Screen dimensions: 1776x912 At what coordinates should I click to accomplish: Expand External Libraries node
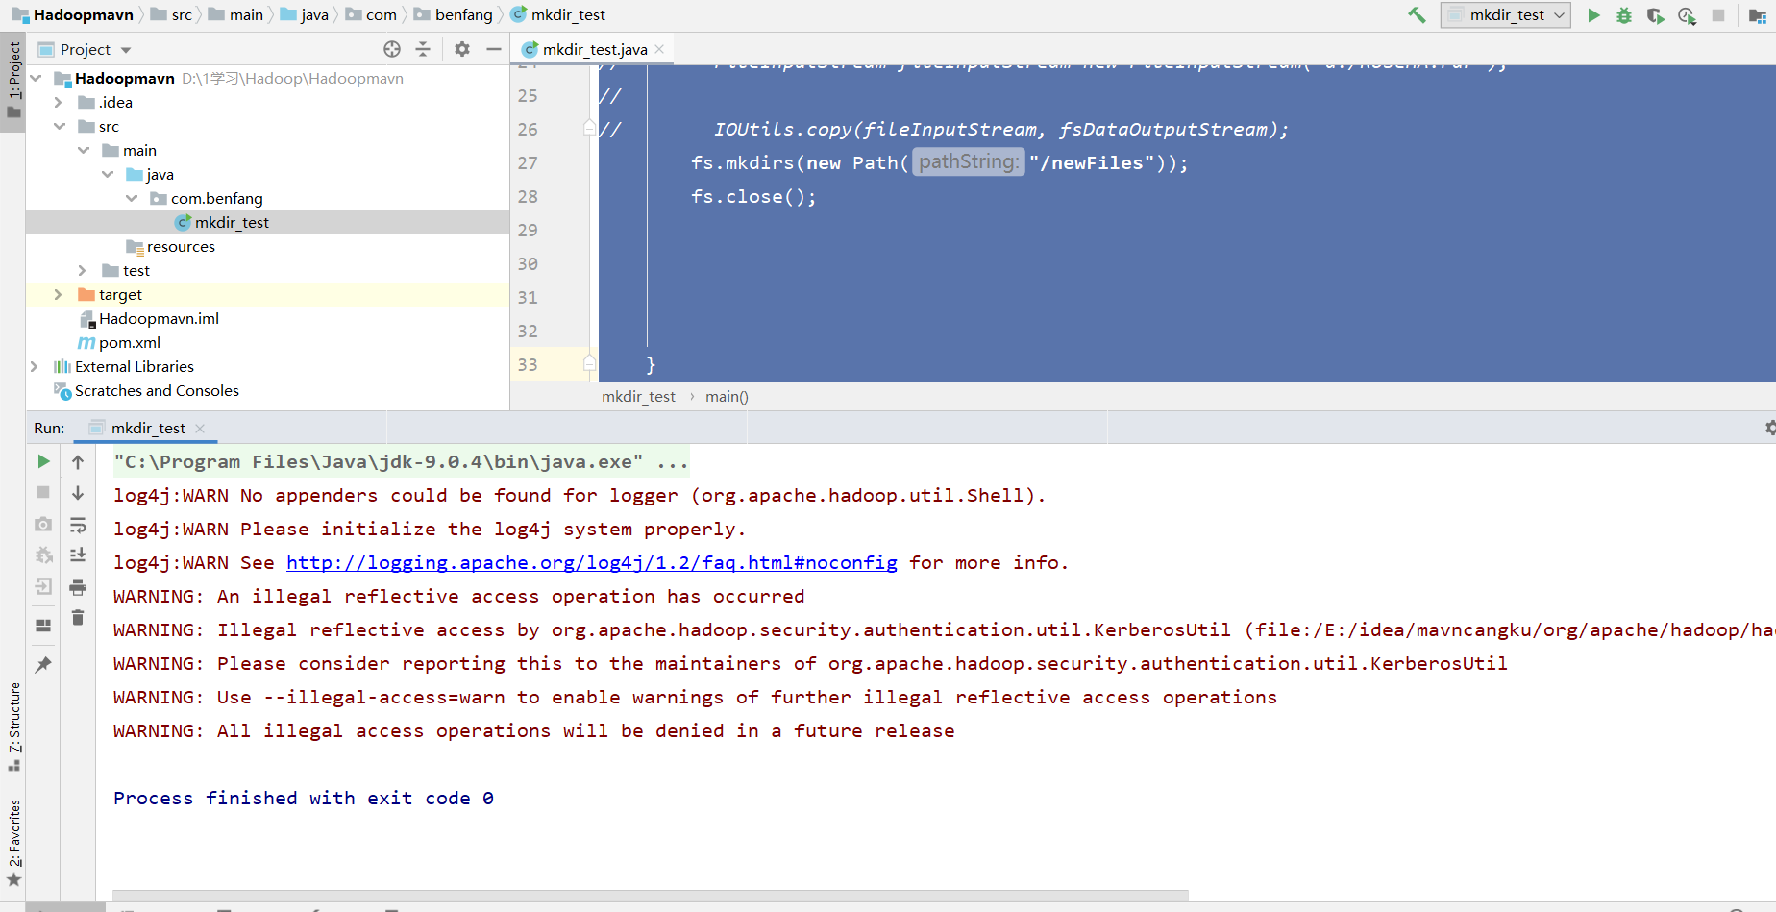[x=35, y=366]
